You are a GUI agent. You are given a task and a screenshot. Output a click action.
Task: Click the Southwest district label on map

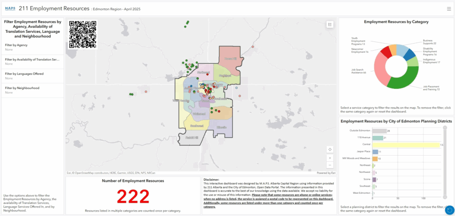click(x=197, y=126)
